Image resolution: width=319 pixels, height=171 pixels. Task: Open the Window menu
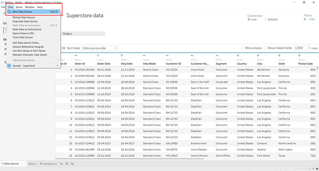30,7
